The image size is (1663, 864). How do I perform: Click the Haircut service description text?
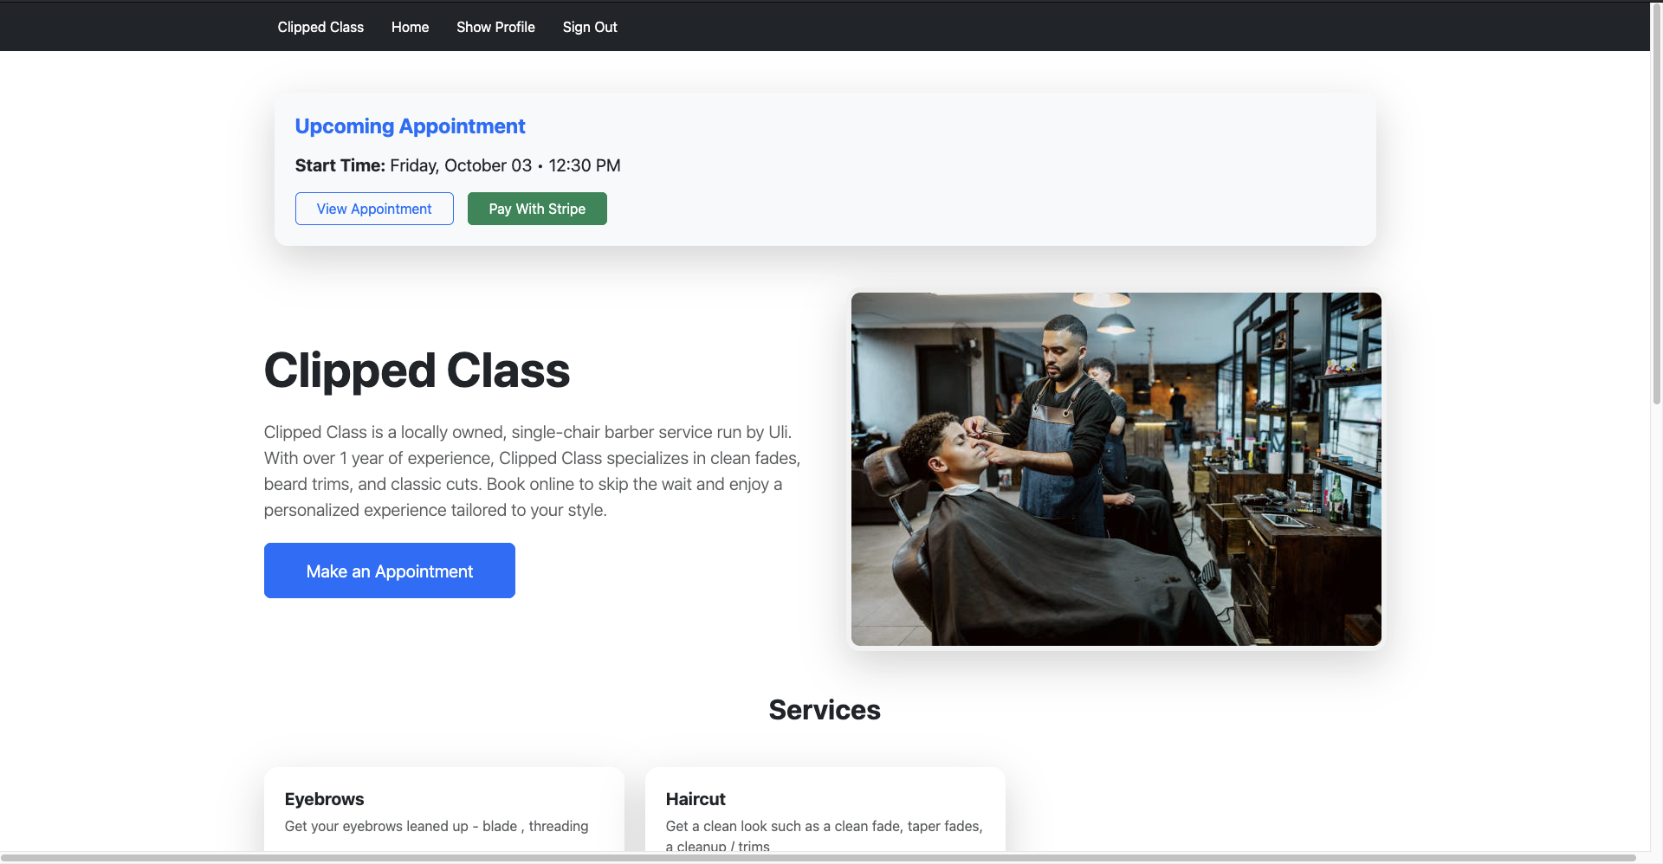pos(824,827)
